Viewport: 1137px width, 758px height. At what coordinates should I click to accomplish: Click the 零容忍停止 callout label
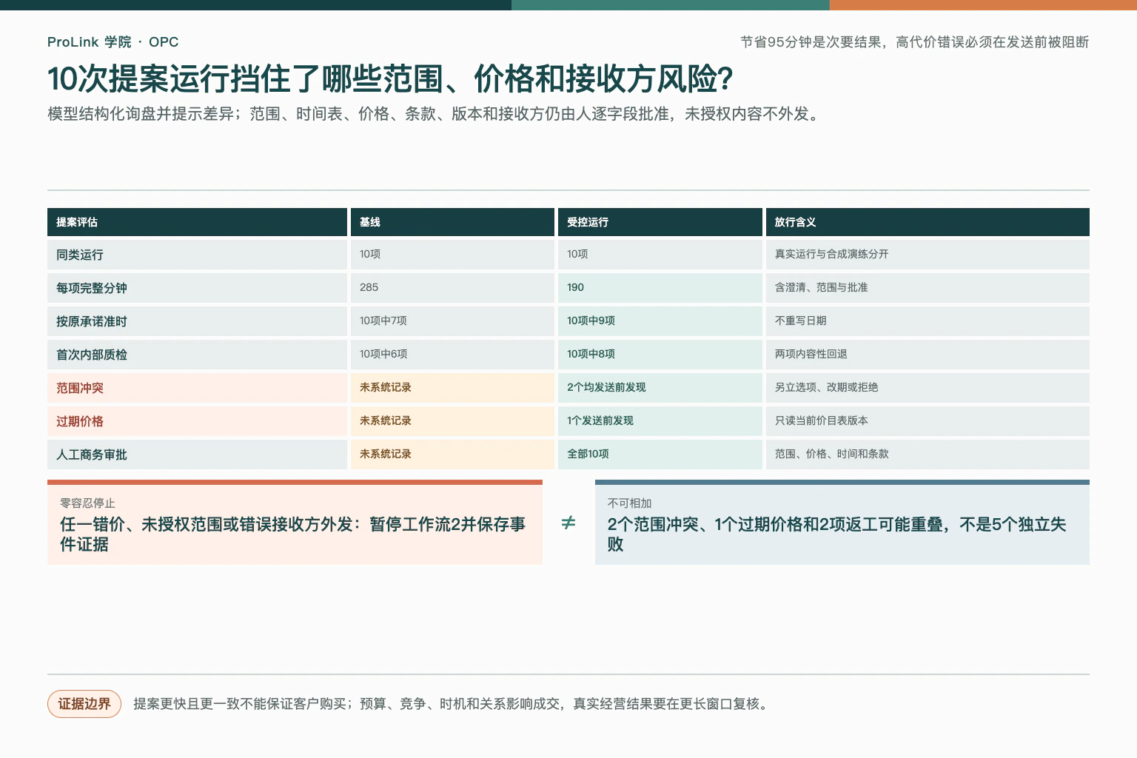(x=87, y=503)
